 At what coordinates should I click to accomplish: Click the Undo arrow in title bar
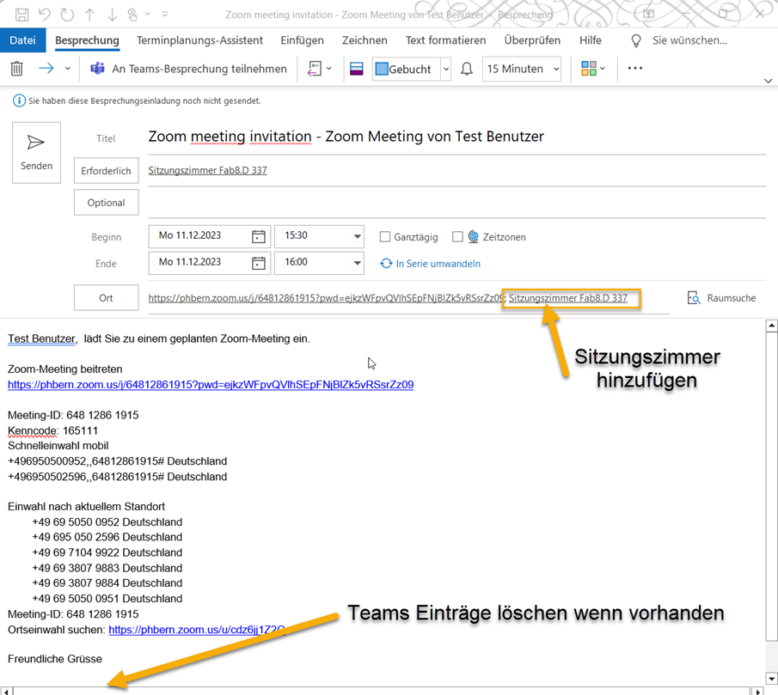point(45,15)
